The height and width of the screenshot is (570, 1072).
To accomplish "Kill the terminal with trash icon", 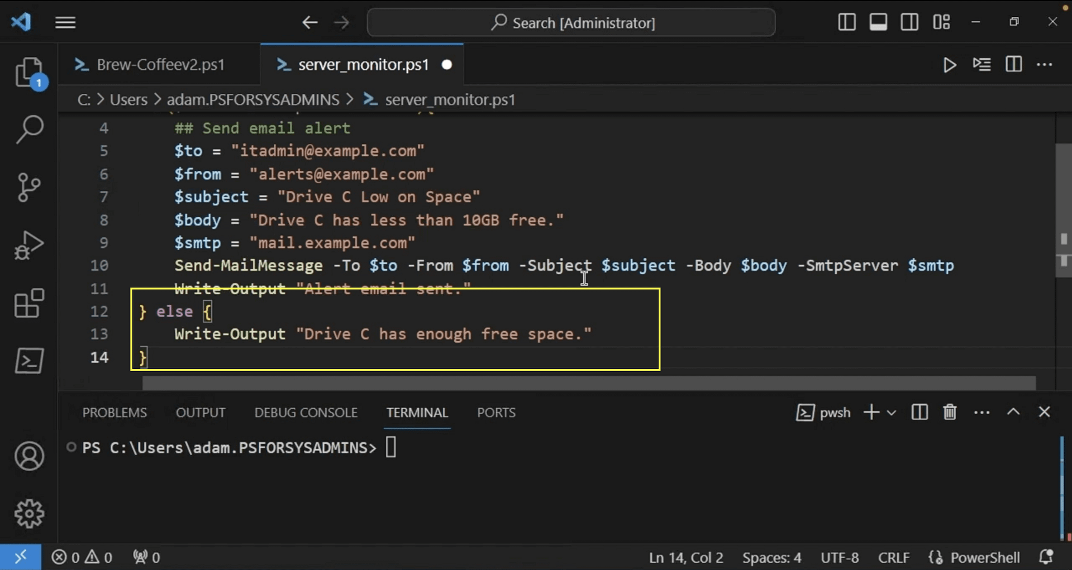I will pyautogui.click(x=950, y=413).
